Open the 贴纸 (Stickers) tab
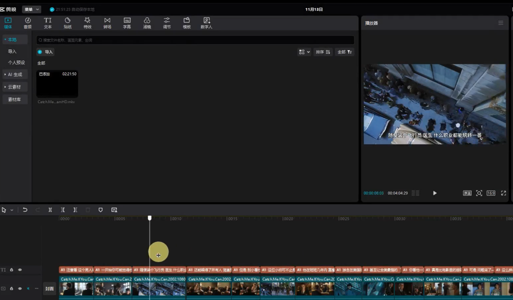The height and width of the screenshot is (300, 513). [x=67, y=23]
